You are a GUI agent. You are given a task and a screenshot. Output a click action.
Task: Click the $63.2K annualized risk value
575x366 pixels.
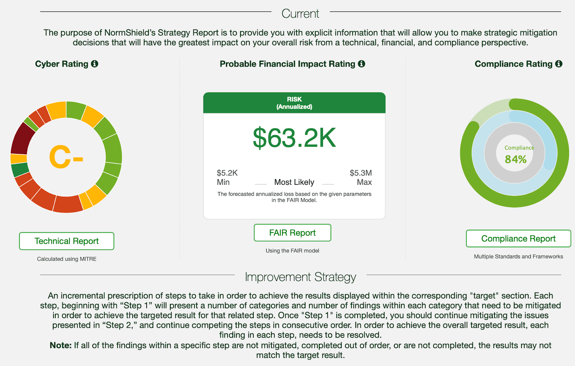pyautogui.click(x=294, y=138)
